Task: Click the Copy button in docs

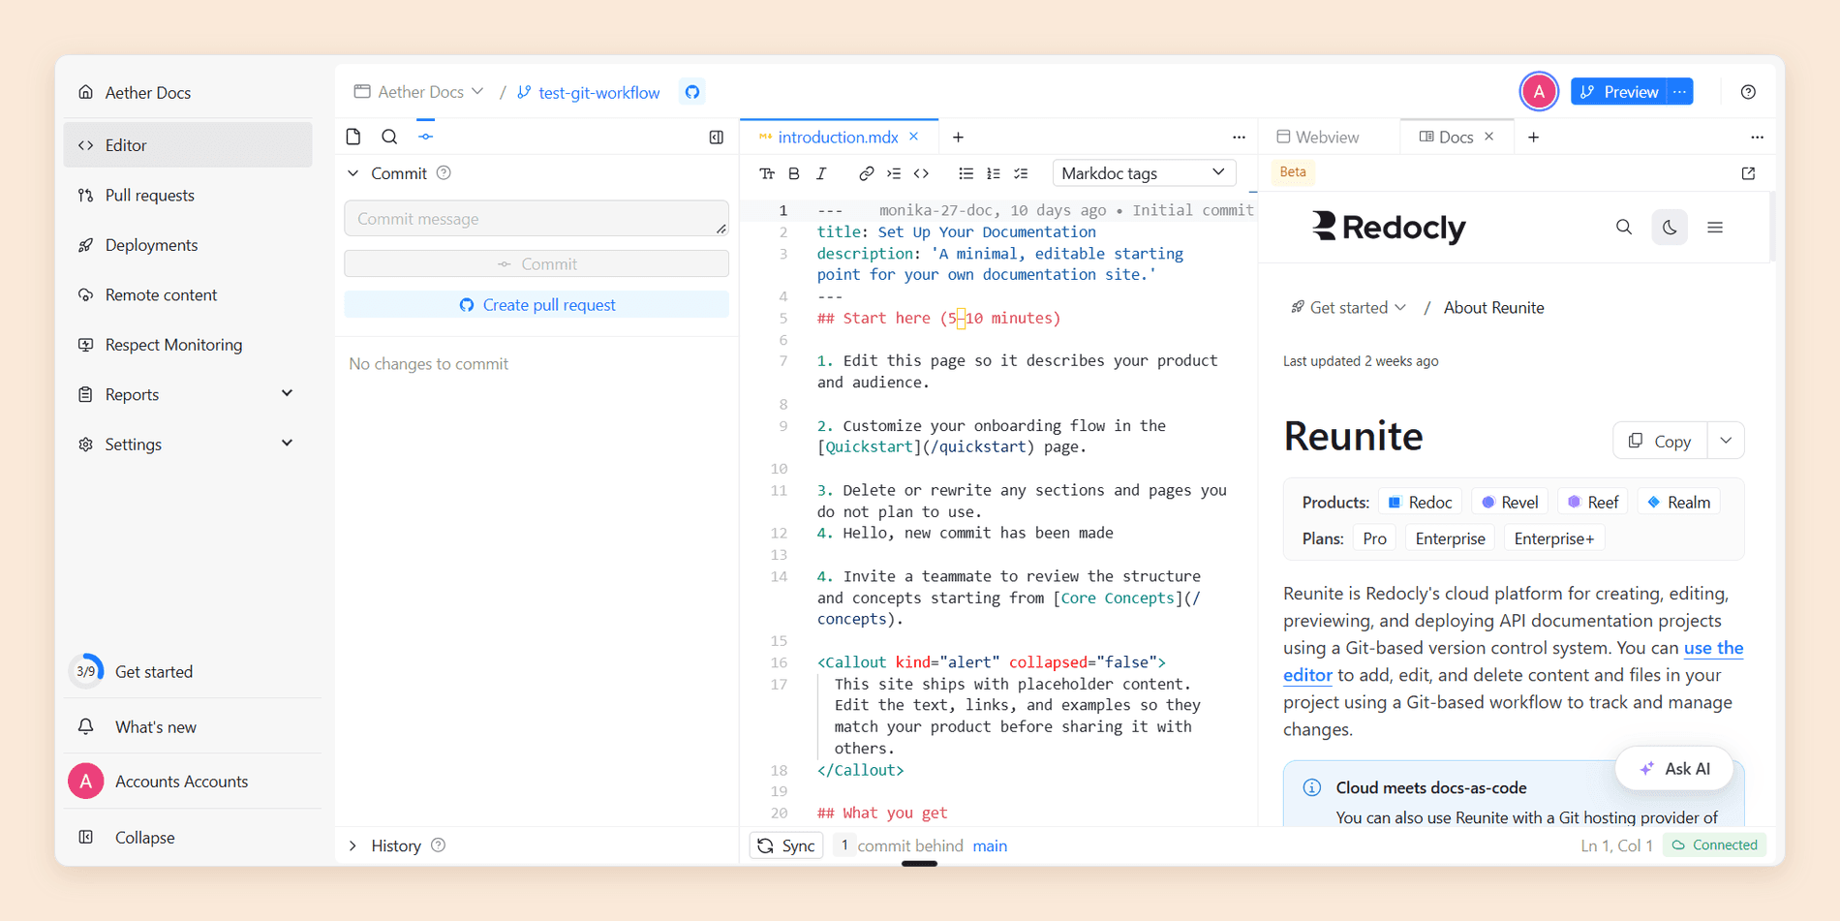Action: [1660, 441]
